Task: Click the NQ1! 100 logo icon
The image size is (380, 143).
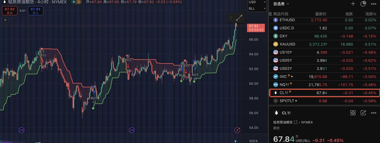Action: [x=275, y=85]
